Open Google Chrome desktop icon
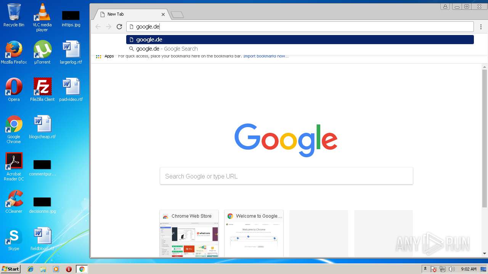The image size is (488, 274). coord(14,129)
